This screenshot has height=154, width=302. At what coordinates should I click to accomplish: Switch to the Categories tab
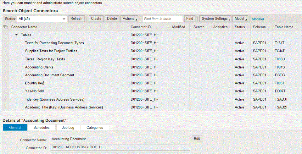[95, 127]
